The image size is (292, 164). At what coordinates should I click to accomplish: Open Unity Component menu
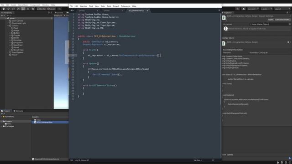tap(35, 5)
